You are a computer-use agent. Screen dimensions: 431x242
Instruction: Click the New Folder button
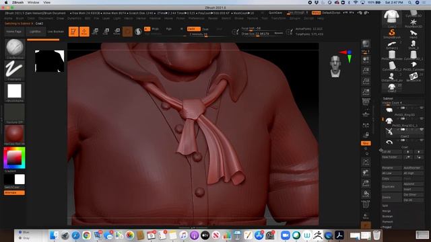pyautogui.click(x=392, y=157)
